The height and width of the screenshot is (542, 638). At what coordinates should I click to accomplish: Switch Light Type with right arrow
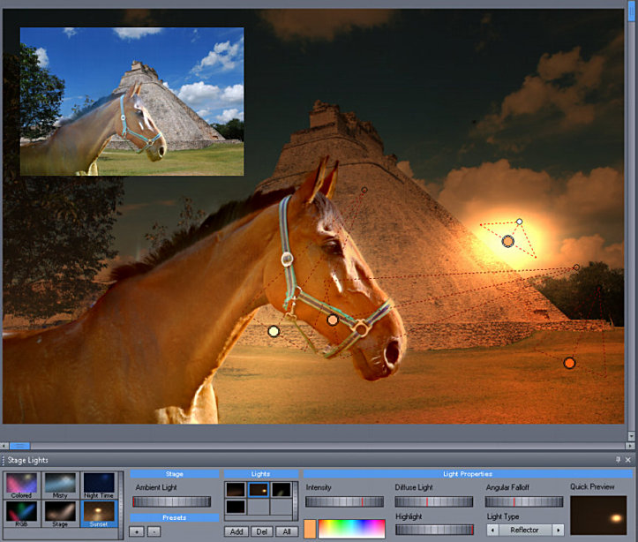[558, 530]
